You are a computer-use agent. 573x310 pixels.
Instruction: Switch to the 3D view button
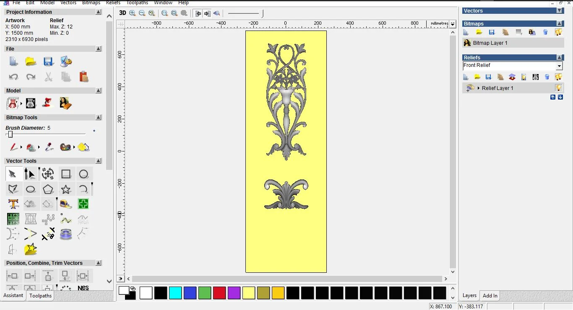(x=122, y=13)
